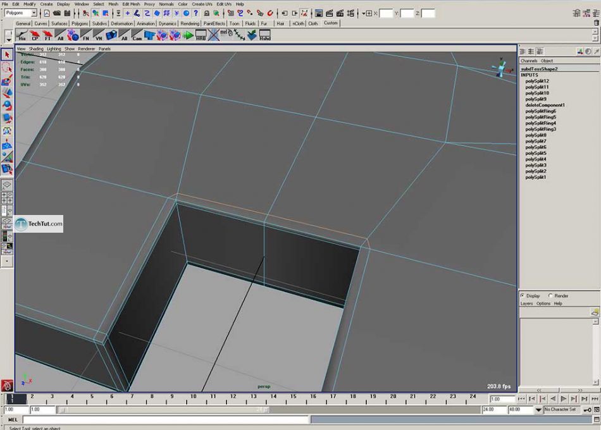Click the play forwards button
This screenshot has height=430, width=601.
(x=564, y=399)
